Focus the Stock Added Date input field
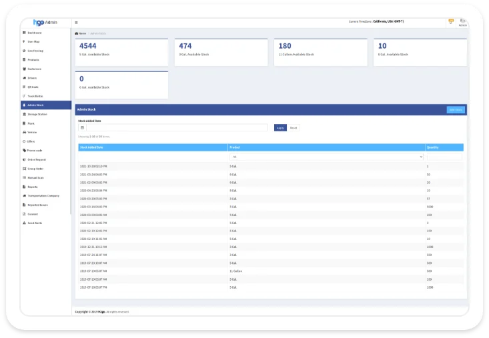 click(x=177, y=128)
